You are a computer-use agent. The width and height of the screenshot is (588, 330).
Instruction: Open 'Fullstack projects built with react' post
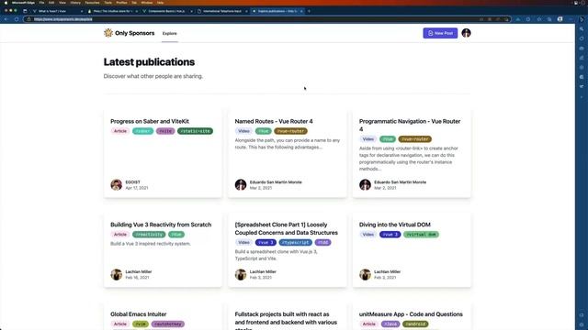[x=286, y=321]
